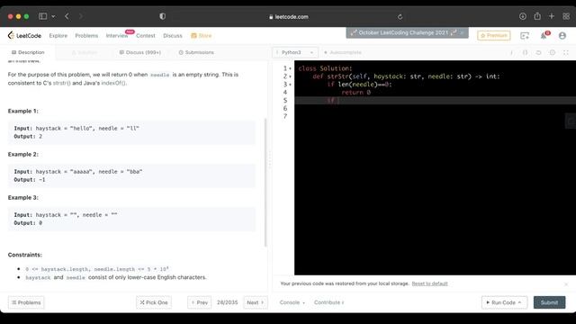Close the restored code notice

click(x=566, y=284)
